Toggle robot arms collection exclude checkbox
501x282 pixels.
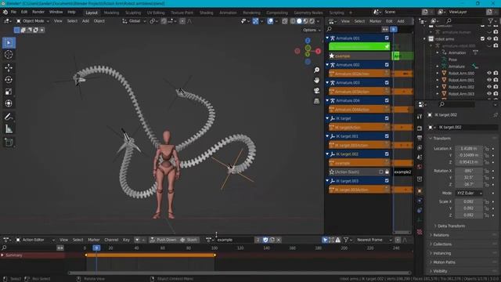[x=482, y=39]
